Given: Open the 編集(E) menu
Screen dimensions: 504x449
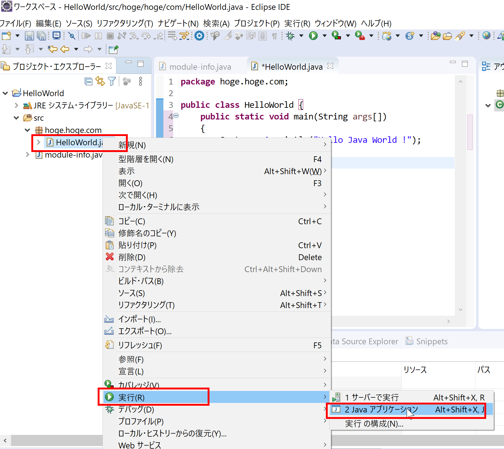Looking at the screenshot, I should [x=49, y=23].
